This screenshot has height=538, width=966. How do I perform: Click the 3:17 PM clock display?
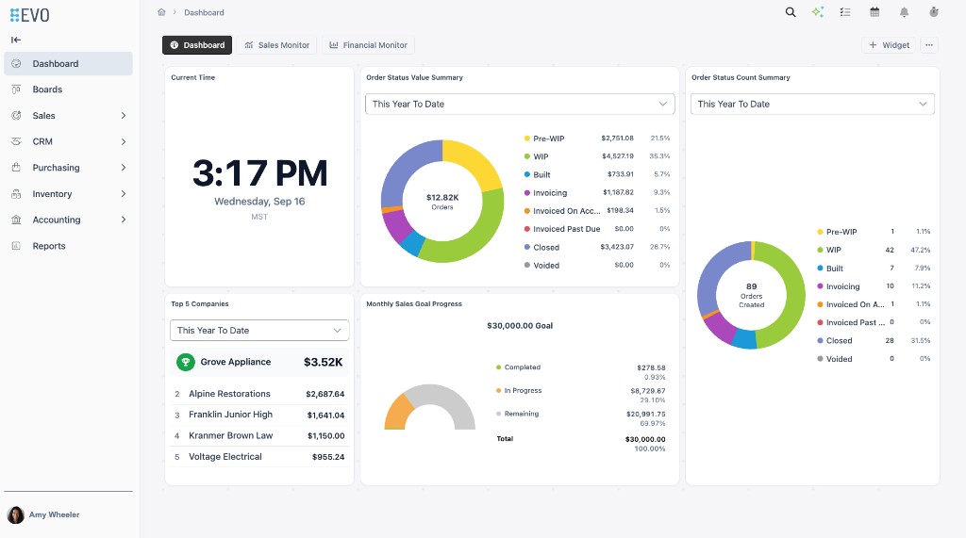259,173
